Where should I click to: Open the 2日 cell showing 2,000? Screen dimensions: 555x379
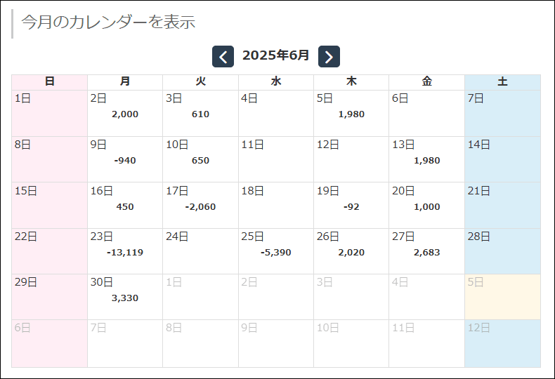pyautogui.click(x=125, y=113)
